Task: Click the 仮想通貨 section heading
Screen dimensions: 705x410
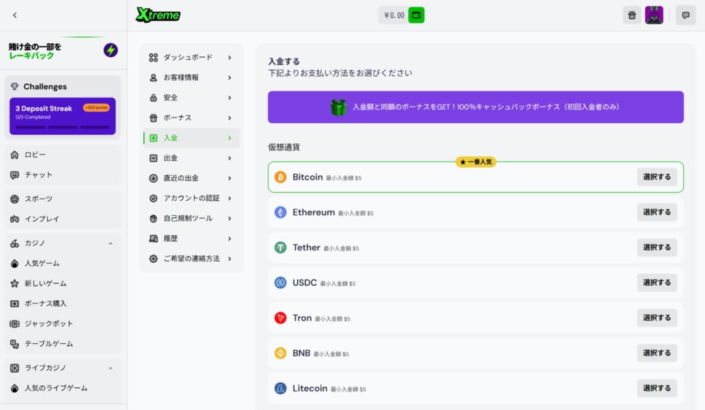Action: click(284, 147)
